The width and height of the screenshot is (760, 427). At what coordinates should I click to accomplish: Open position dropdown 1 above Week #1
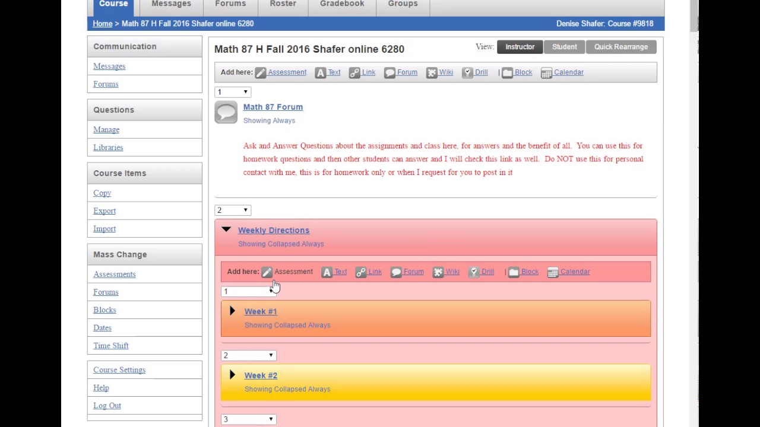(248, 291)
